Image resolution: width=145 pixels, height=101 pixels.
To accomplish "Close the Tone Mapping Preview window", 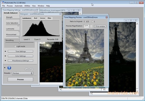I will [107, 17].
